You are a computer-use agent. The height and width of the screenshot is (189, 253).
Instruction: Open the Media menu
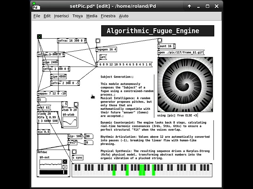[x=92, y=16]
